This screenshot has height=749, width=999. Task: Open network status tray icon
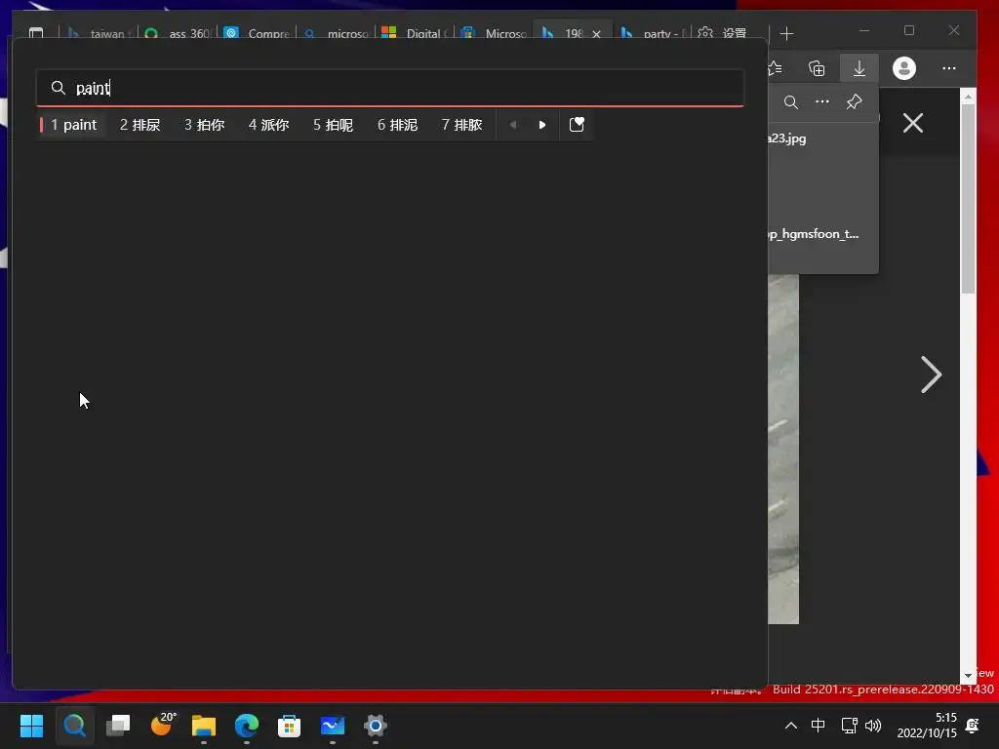(850, 726)
